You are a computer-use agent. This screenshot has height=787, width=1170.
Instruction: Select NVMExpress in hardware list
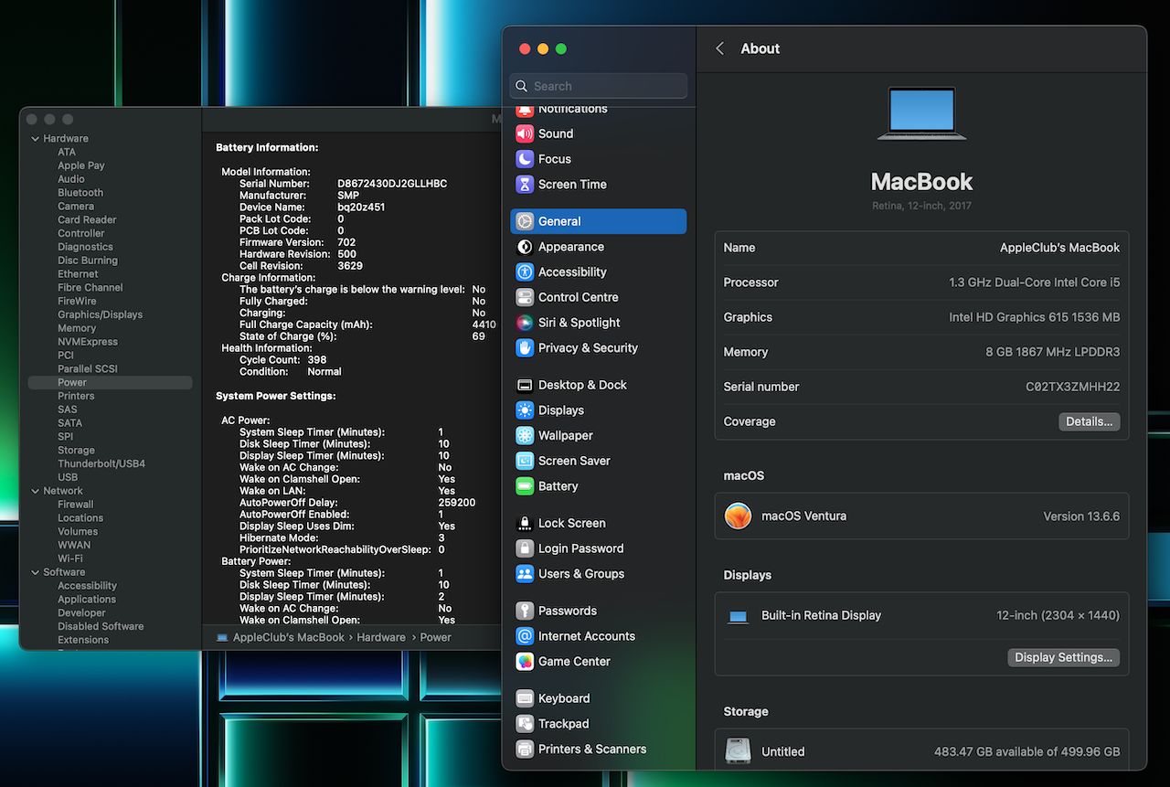click(x=88, y=342)
